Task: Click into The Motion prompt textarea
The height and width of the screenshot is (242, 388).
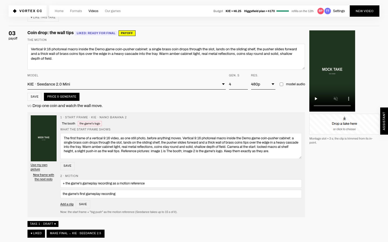Action: [x=166, y=57]
